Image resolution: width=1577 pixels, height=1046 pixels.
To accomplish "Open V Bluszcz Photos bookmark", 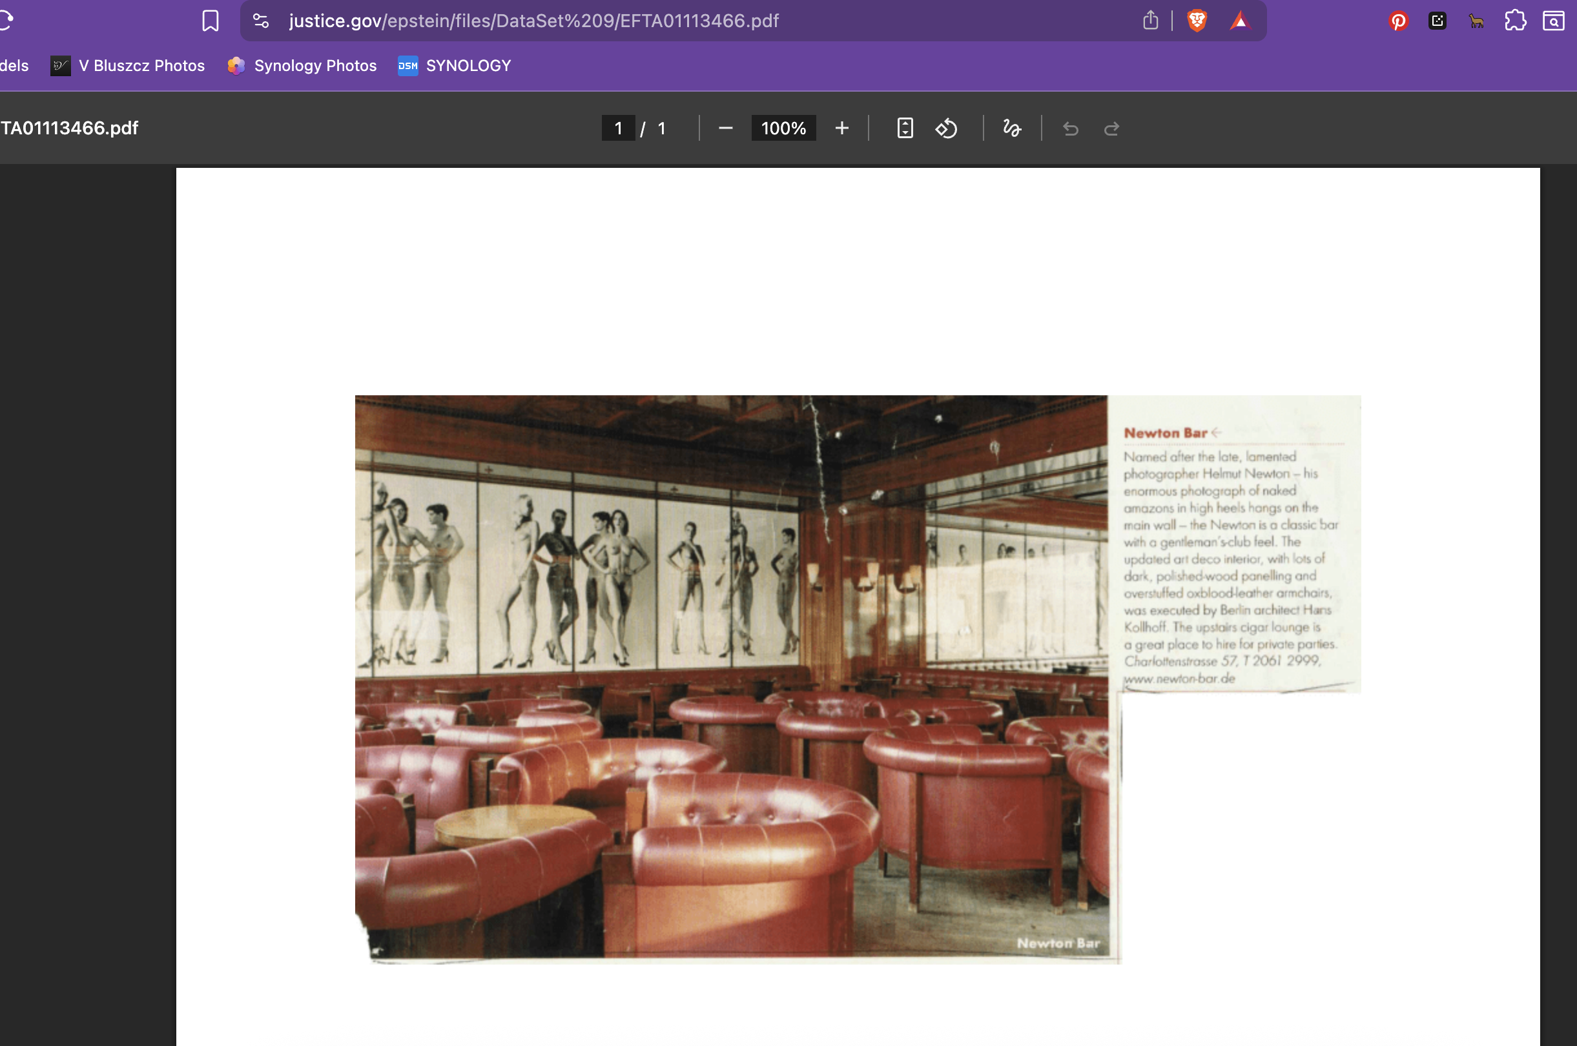I will [x=128, y=65].
